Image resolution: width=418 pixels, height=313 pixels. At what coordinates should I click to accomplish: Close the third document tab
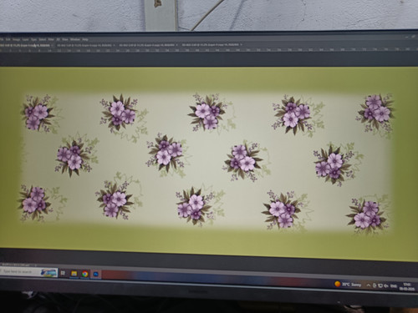point(177,45)
